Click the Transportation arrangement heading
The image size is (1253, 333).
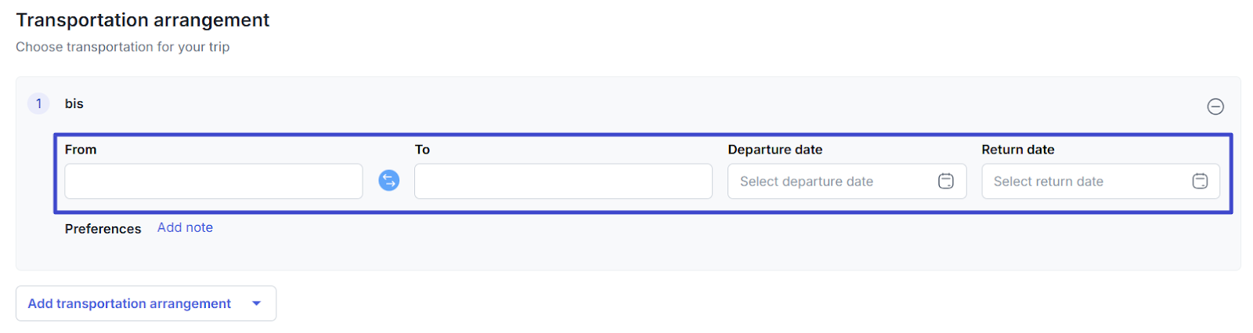pos(143,20)
